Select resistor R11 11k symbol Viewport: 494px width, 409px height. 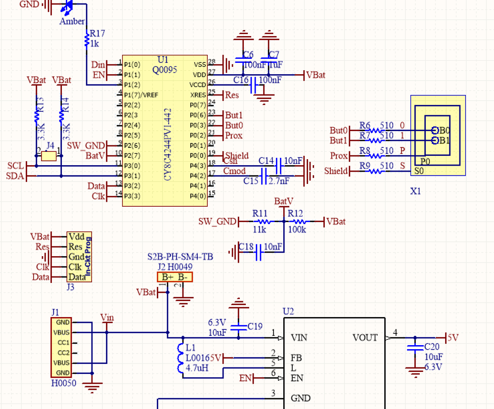[x=262, y=222]
